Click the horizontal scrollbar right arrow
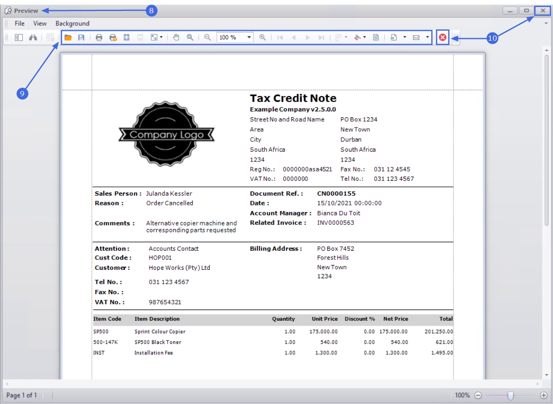This screenshot has height=404, width=553. tap(538, 384)
